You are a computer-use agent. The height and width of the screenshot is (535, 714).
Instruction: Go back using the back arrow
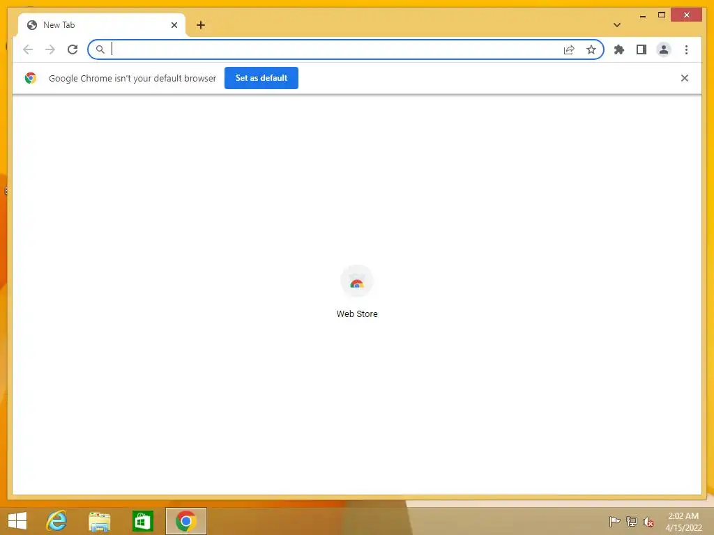pos(28,49)
